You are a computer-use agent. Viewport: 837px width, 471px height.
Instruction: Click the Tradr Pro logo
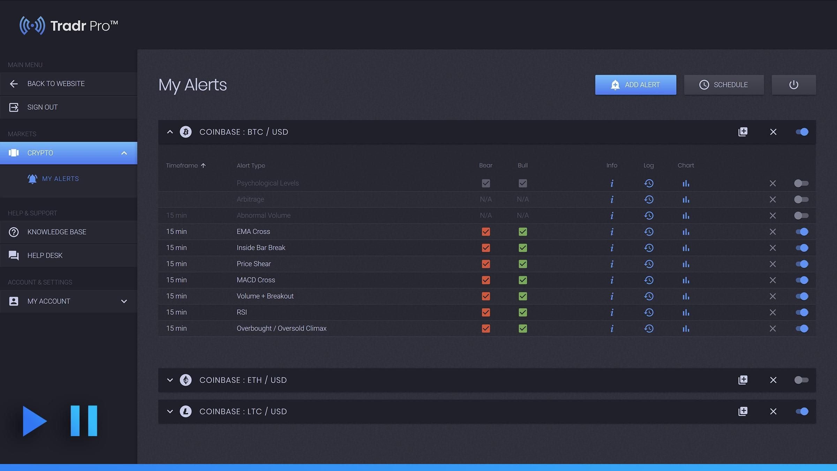(x=68, y=25)
